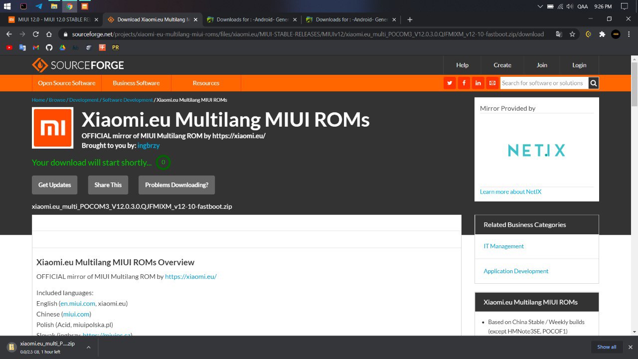638x359 pixels.
Task: Open the Telegram taskbar icon
Action: (x=39, y=6)
